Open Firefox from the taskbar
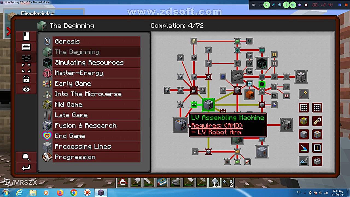 (x=60, y=193)
